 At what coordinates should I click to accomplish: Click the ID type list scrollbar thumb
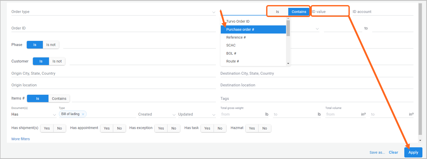click(288, 28)
